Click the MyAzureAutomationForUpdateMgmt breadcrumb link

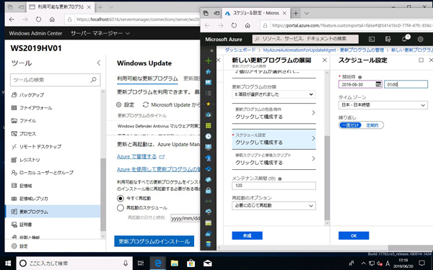click(323, 50)
